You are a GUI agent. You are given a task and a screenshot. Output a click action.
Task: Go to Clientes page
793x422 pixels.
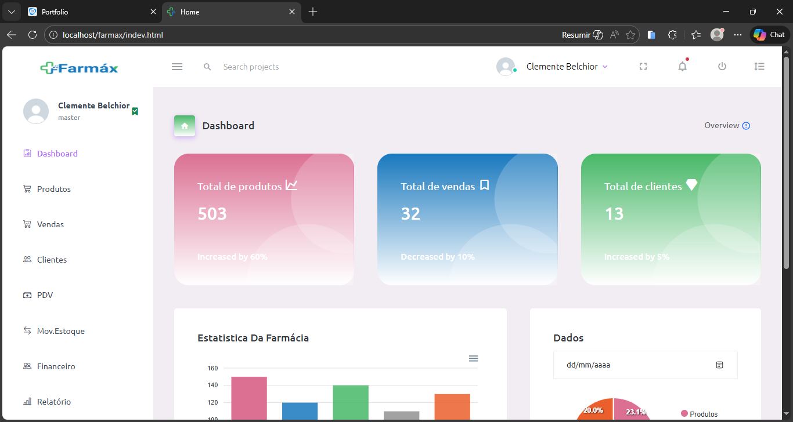52,260
